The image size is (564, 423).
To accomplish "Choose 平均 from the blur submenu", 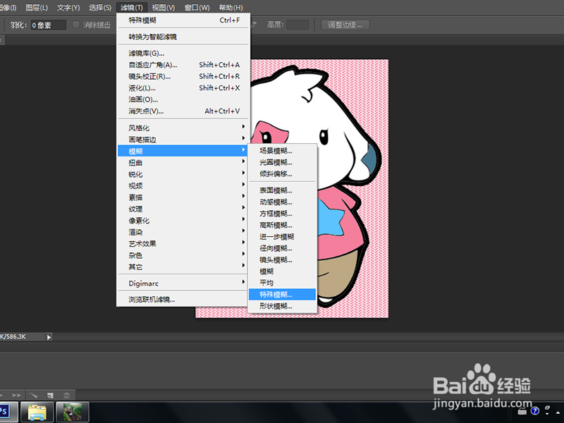I will 283,283.
